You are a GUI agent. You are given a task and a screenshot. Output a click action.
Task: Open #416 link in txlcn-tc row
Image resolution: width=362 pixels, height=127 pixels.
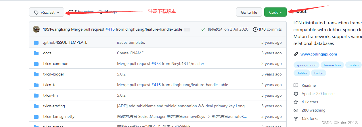click(x=156, y=85)
